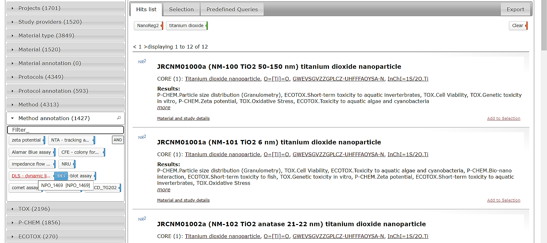Expand the Material type (3849) section
The width and height of the screenshot is (547, 243).
46,35
